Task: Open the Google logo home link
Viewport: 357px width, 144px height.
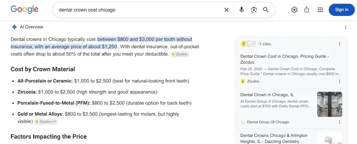Action: click(24, 9)
